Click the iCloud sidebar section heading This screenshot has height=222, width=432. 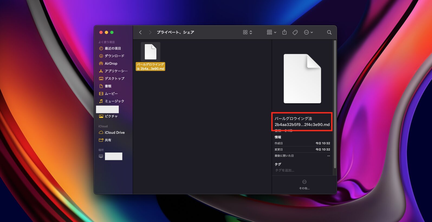[103, 126]
